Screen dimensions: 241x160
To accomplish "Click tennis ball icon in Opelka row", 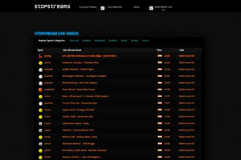I will [40, 117].
